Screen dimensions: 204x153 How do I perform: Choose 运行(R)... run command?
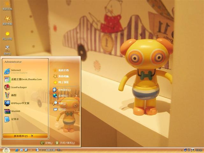(61, 109)
